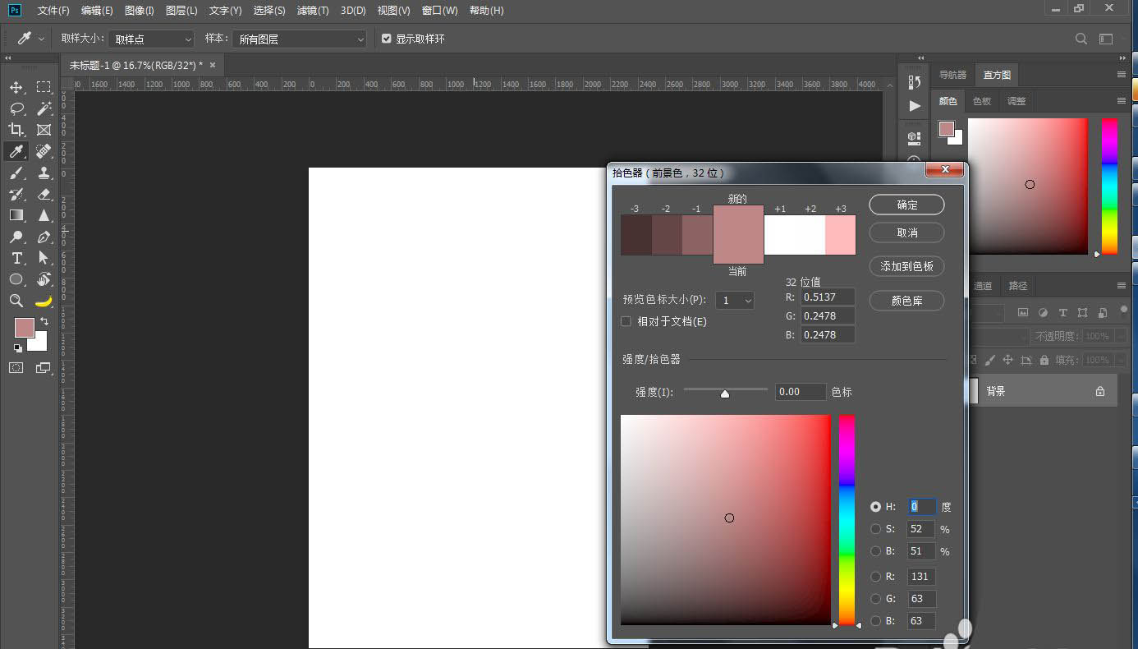Select the R: radio button beside 131

coord(876,577)
